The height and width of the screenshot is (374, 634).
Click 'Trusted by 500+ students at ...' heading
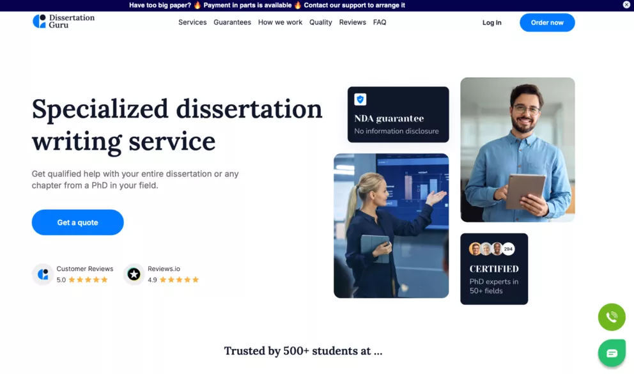point(303,350)
